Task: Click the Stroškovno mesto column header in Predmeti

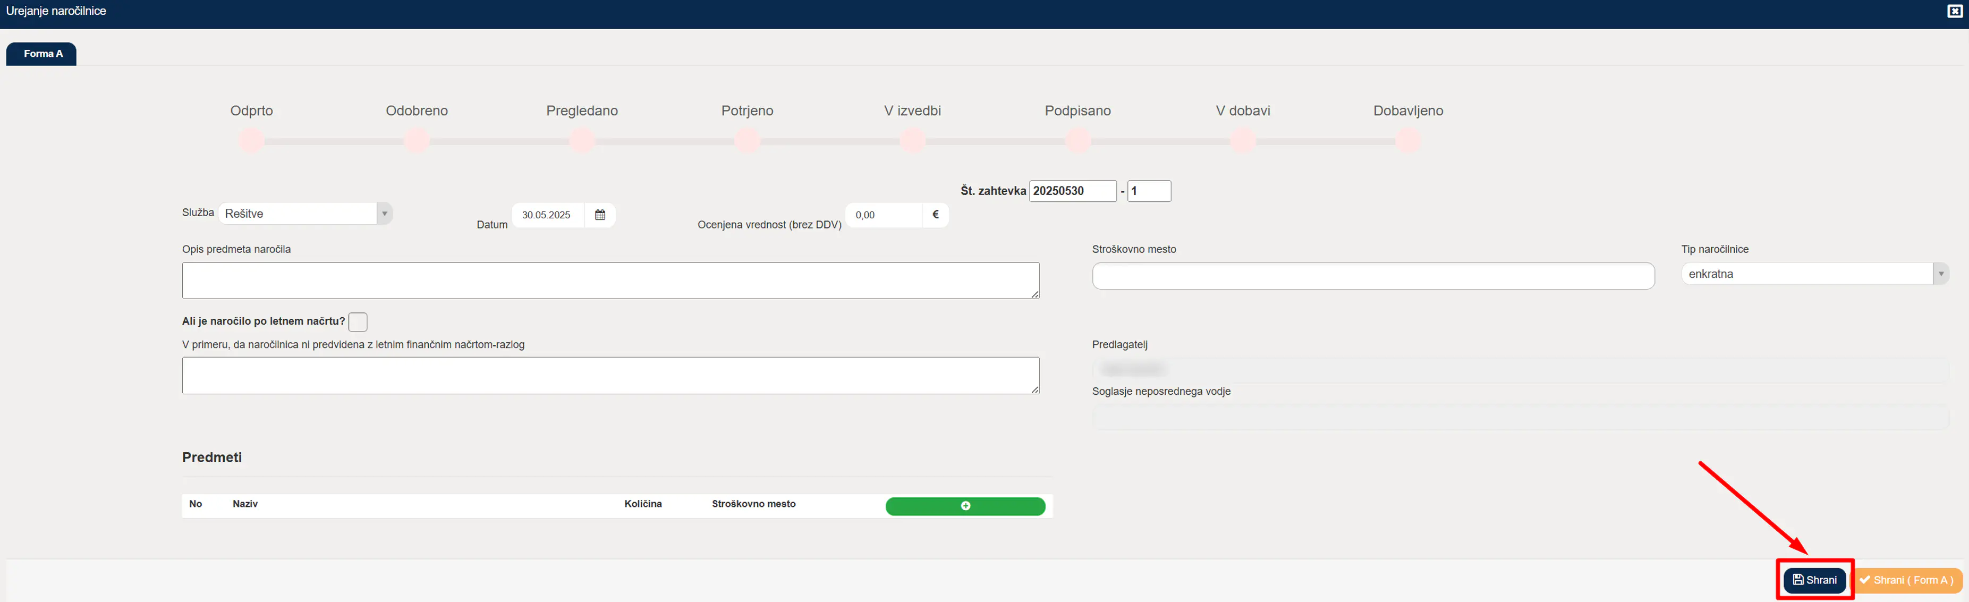Action: (754, 504)
